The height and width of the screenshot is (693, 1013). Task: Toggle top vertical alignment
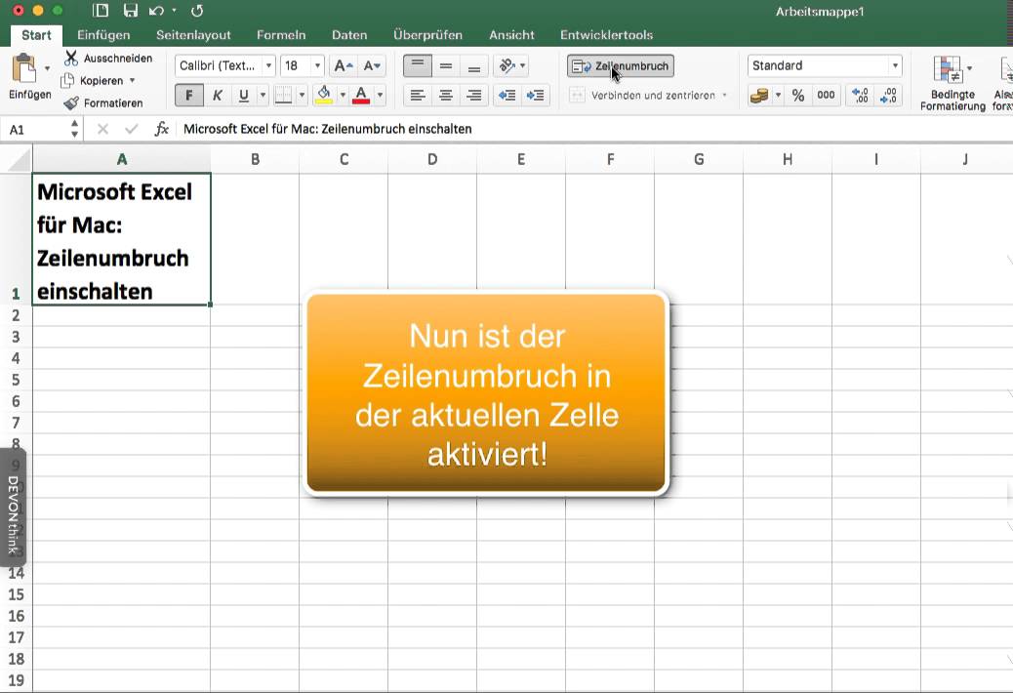pos(418,65)
